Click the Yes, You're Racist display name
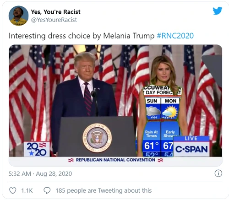This screenshot has width=229, height=200. 55,12
